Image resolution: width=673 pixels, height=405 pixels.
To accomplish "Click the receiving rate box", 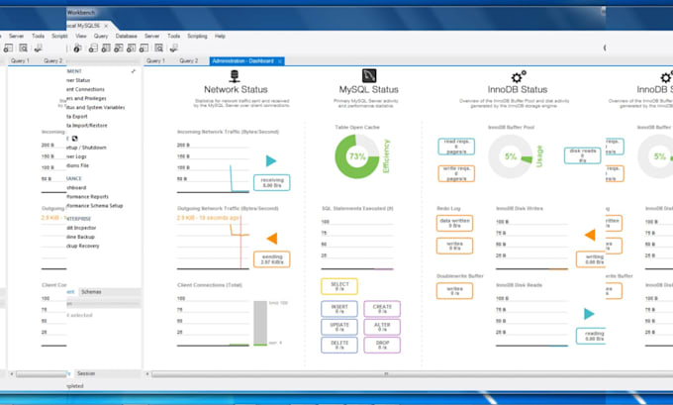I will pos(272,182).
